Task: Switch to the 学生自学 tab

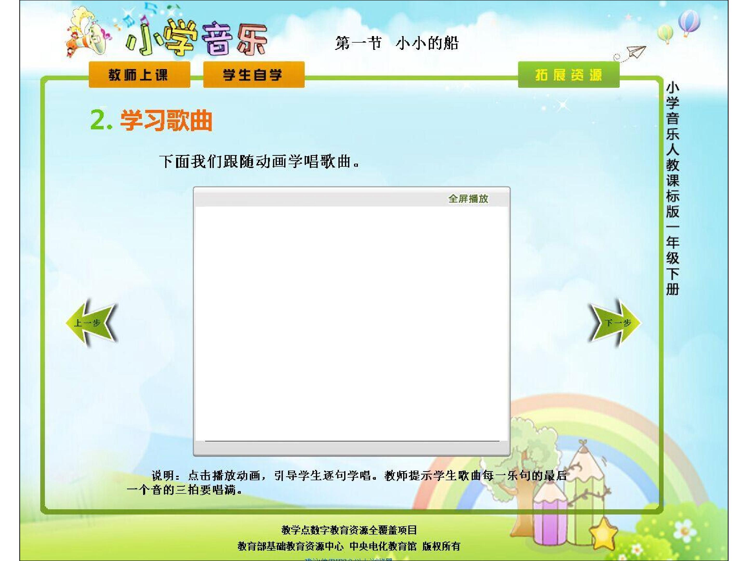Action: (x=253, y=75)
